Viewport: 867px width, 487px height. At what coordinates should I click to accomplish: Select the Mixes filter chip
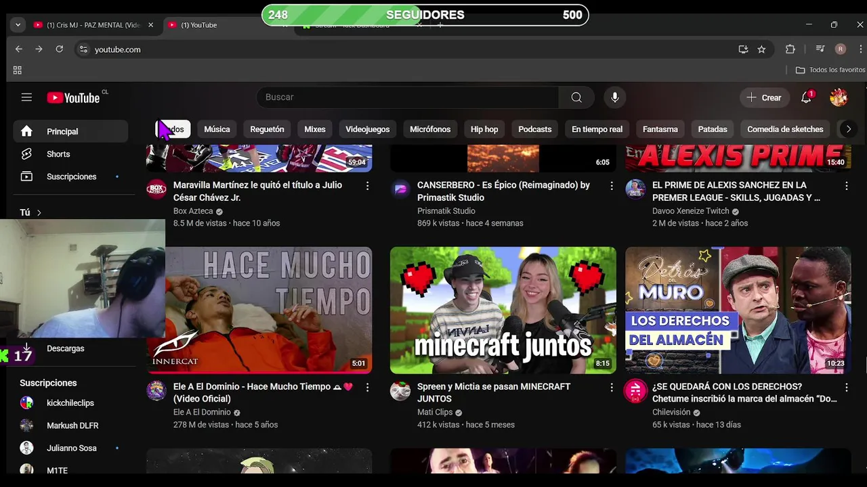coord(315,129)
